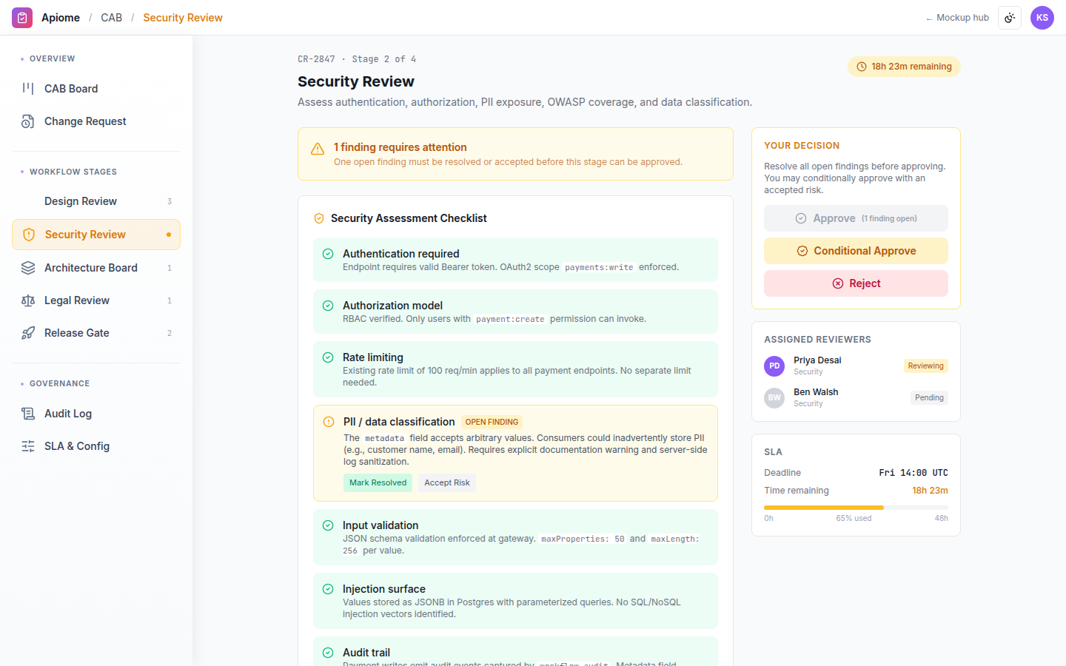
Task: Click the alert icon for PII / data classification
Action: tap(329, 422)
